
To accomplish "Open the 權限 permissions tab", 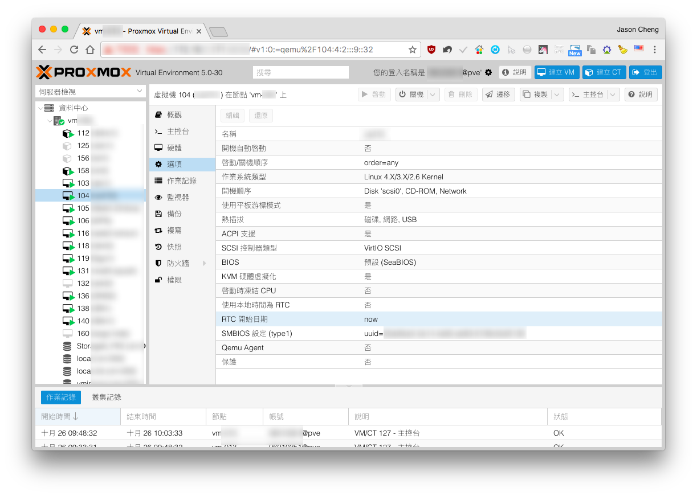I will (182, 280).
